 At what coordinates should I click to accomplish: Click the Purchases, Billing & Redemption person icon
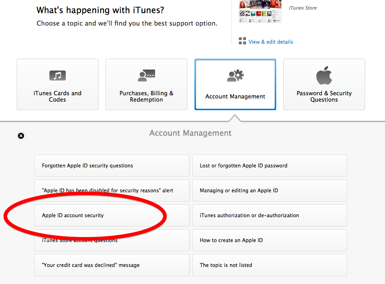click(x=146, y=75)
